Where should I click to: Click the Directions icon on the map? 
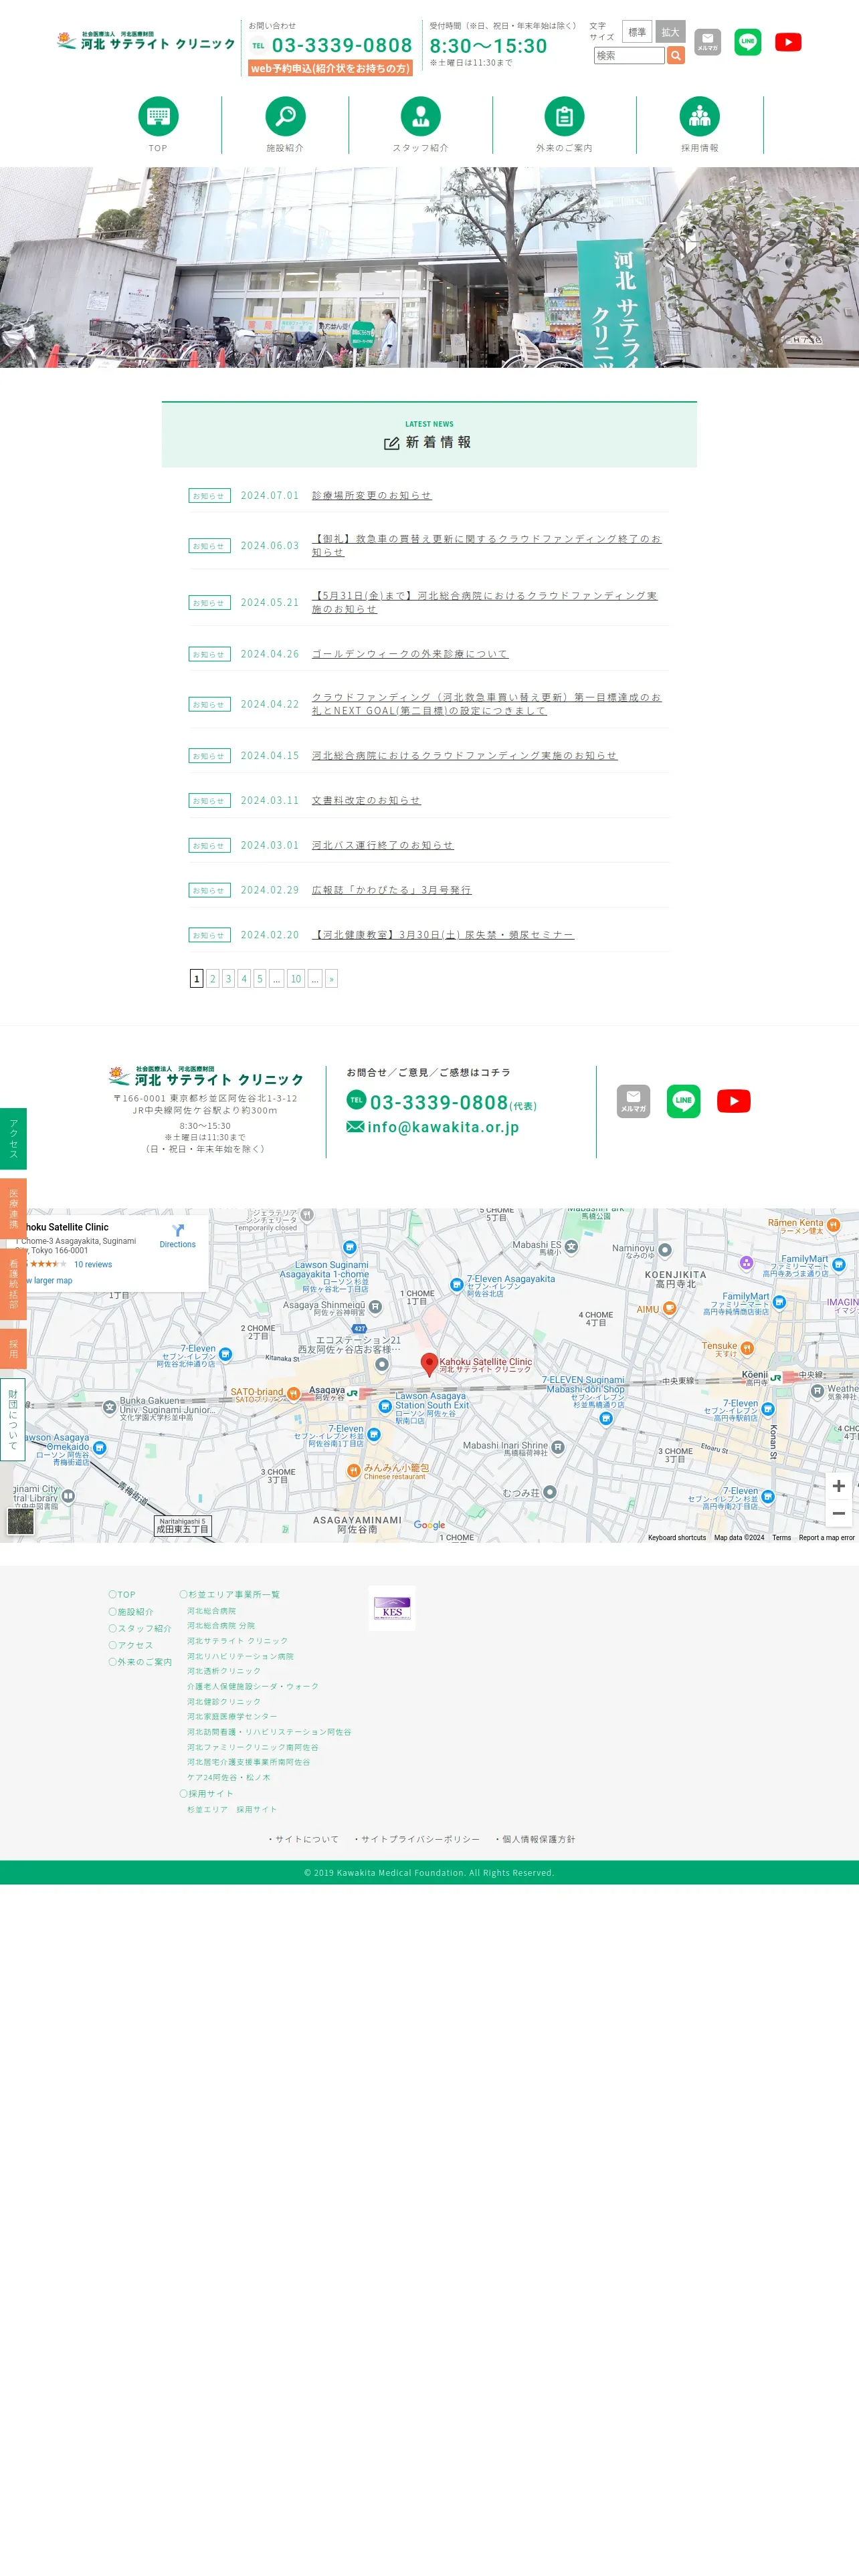click(x=177, y=1231)
